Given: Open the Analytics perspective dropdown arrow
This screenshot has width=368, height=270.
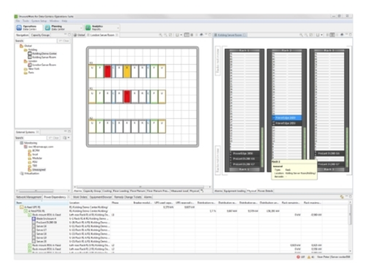Looking at the screenshot, I should coord(118,28).
